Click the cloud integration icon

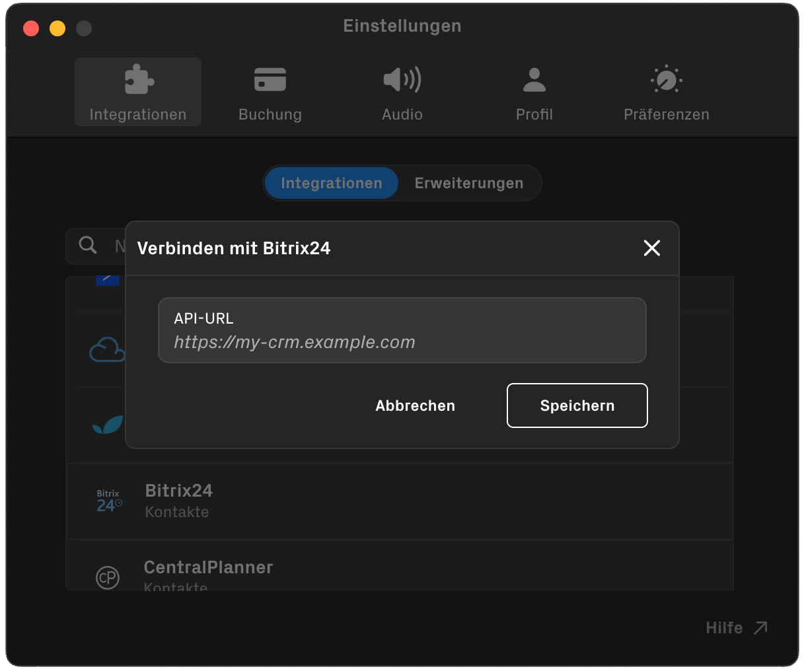tap(107, 349)
